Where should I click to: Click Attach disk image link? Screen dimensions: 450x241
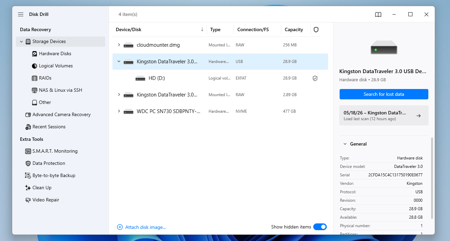click(x=146, y=227)
